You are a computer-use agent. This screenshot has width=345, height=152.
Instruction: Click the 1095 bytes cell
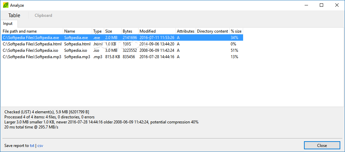(x=127, y=44)
